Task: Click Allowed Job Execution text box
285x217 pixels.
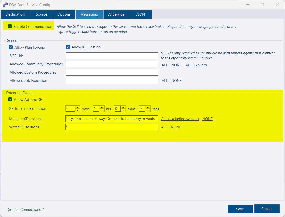Action: 112,81
